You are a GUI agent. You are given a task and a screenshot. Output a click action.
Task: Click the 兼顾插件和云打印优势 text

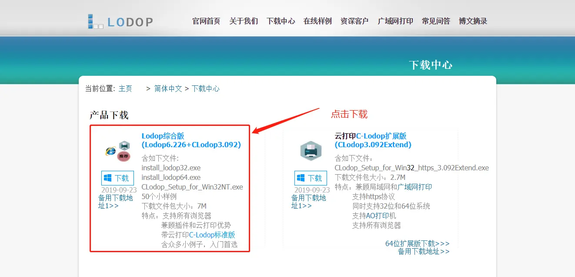tap(196, 225)
